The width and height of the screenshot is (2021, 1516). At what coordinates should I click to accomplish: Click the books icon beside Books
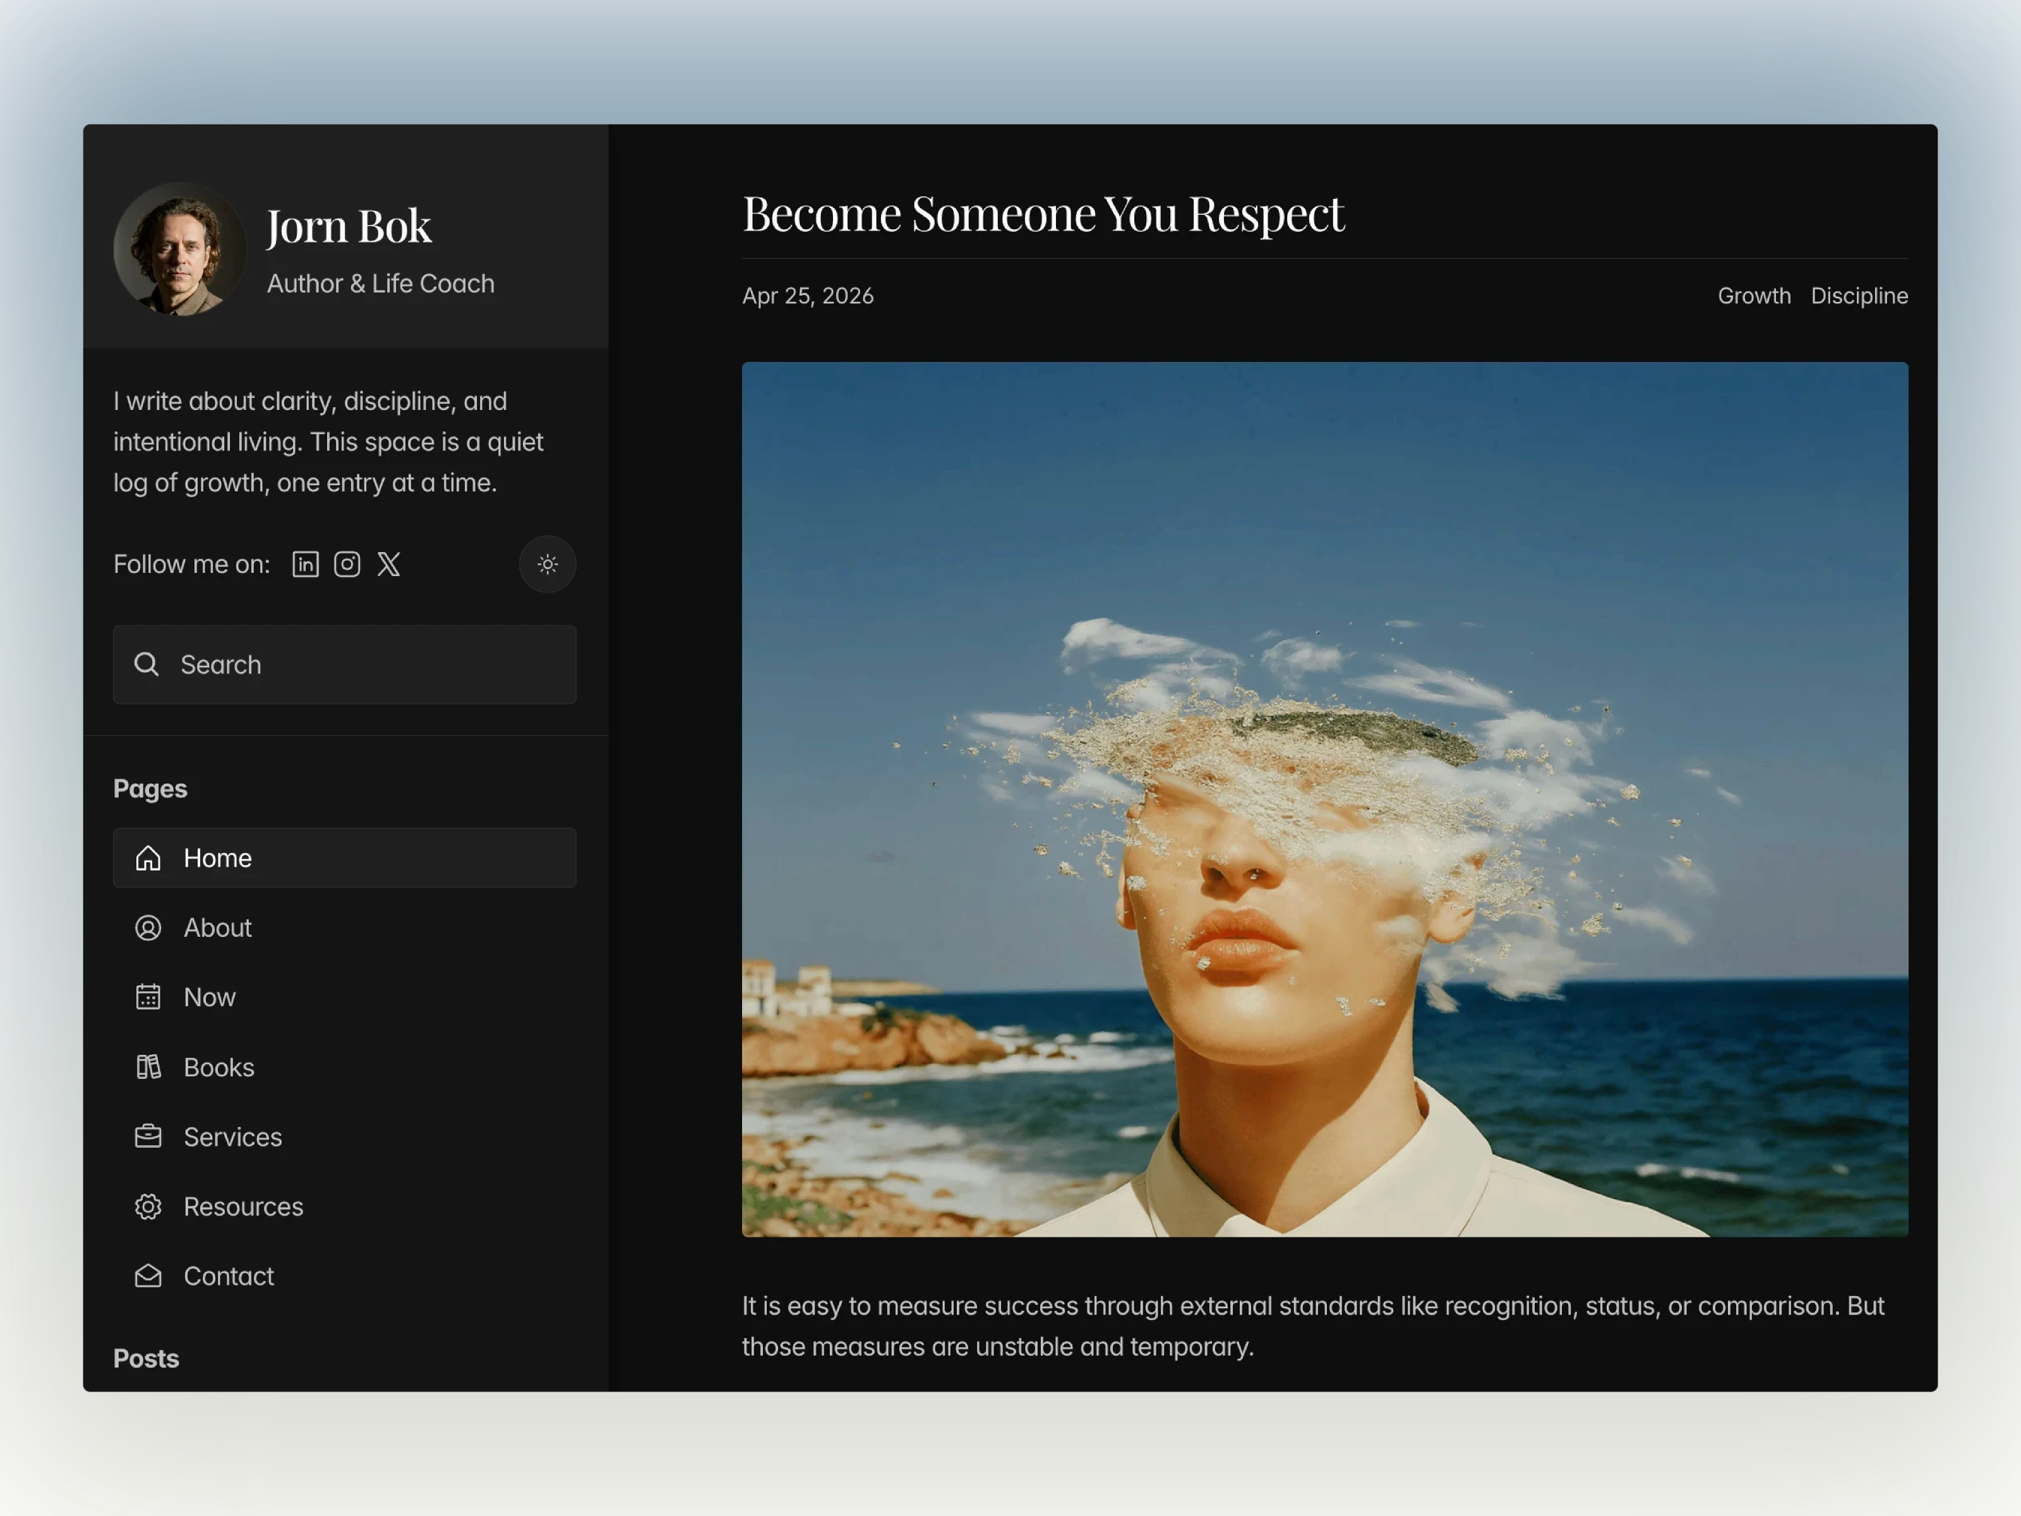tap(148, 1066)
